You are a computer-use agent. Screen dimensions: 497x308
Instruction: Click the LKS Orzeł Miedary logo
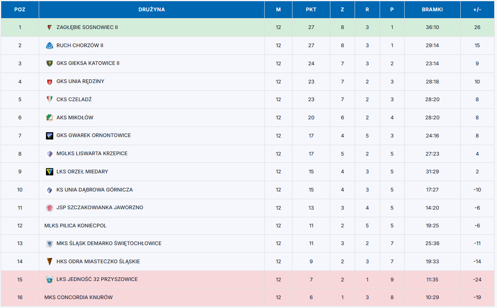pos(50,172)
